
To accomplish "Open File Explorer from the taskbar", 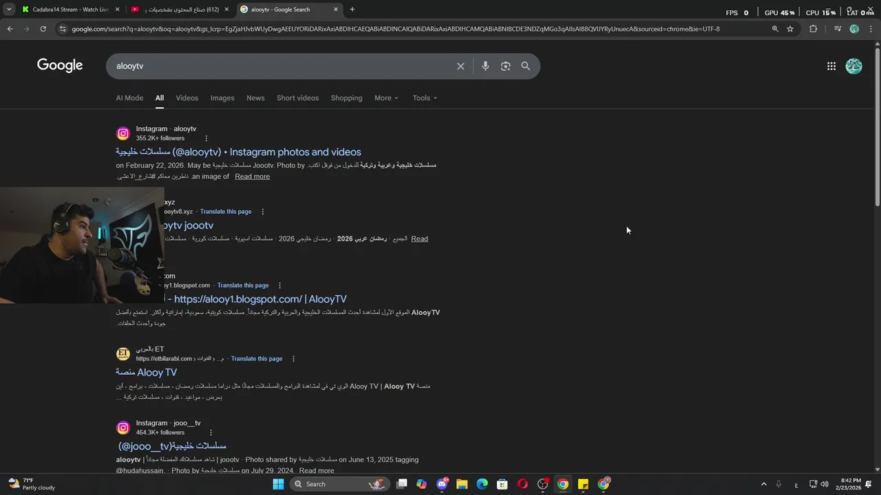I will (x=462, y=484).
